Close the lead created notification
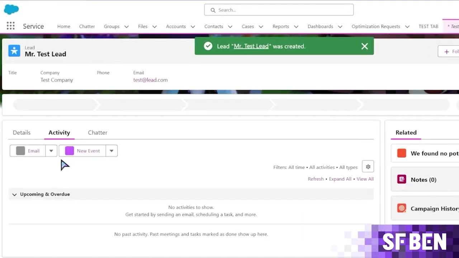The width and height of the screenshot is (459, 258). (365, 46)
